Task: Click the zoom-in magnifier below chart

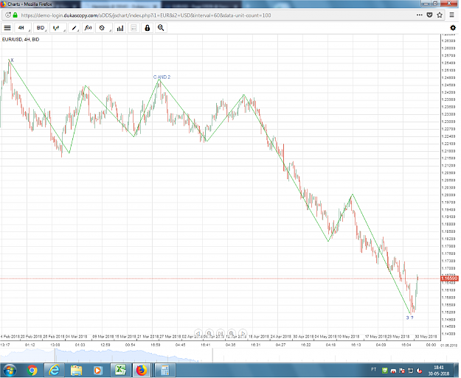Action: click(x=232, y=333)
